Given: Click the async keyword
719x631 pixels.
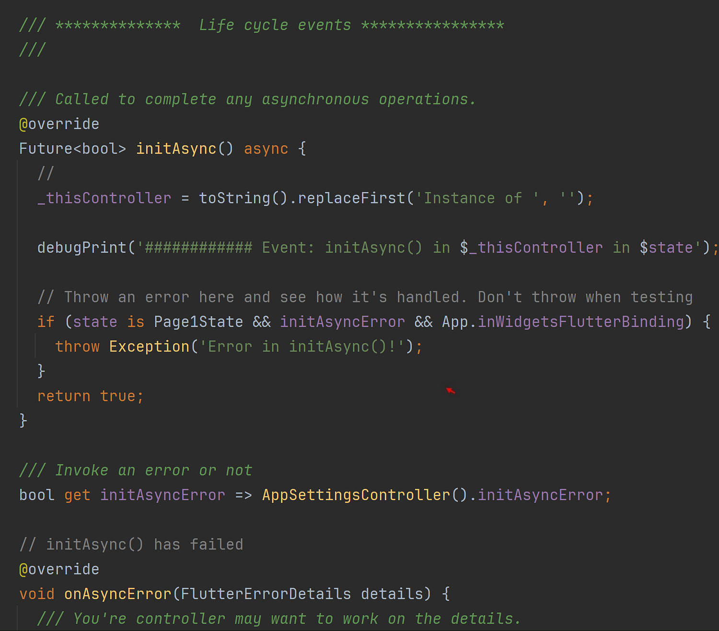Looking at the screenshot, I should [266, 149].
